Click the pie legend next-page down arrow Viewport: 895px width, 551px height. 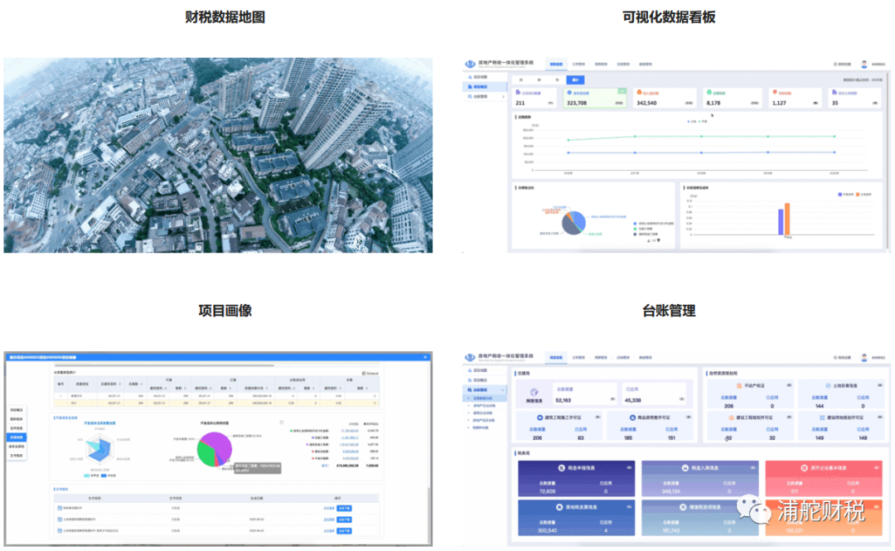click(x=659, y=240)
